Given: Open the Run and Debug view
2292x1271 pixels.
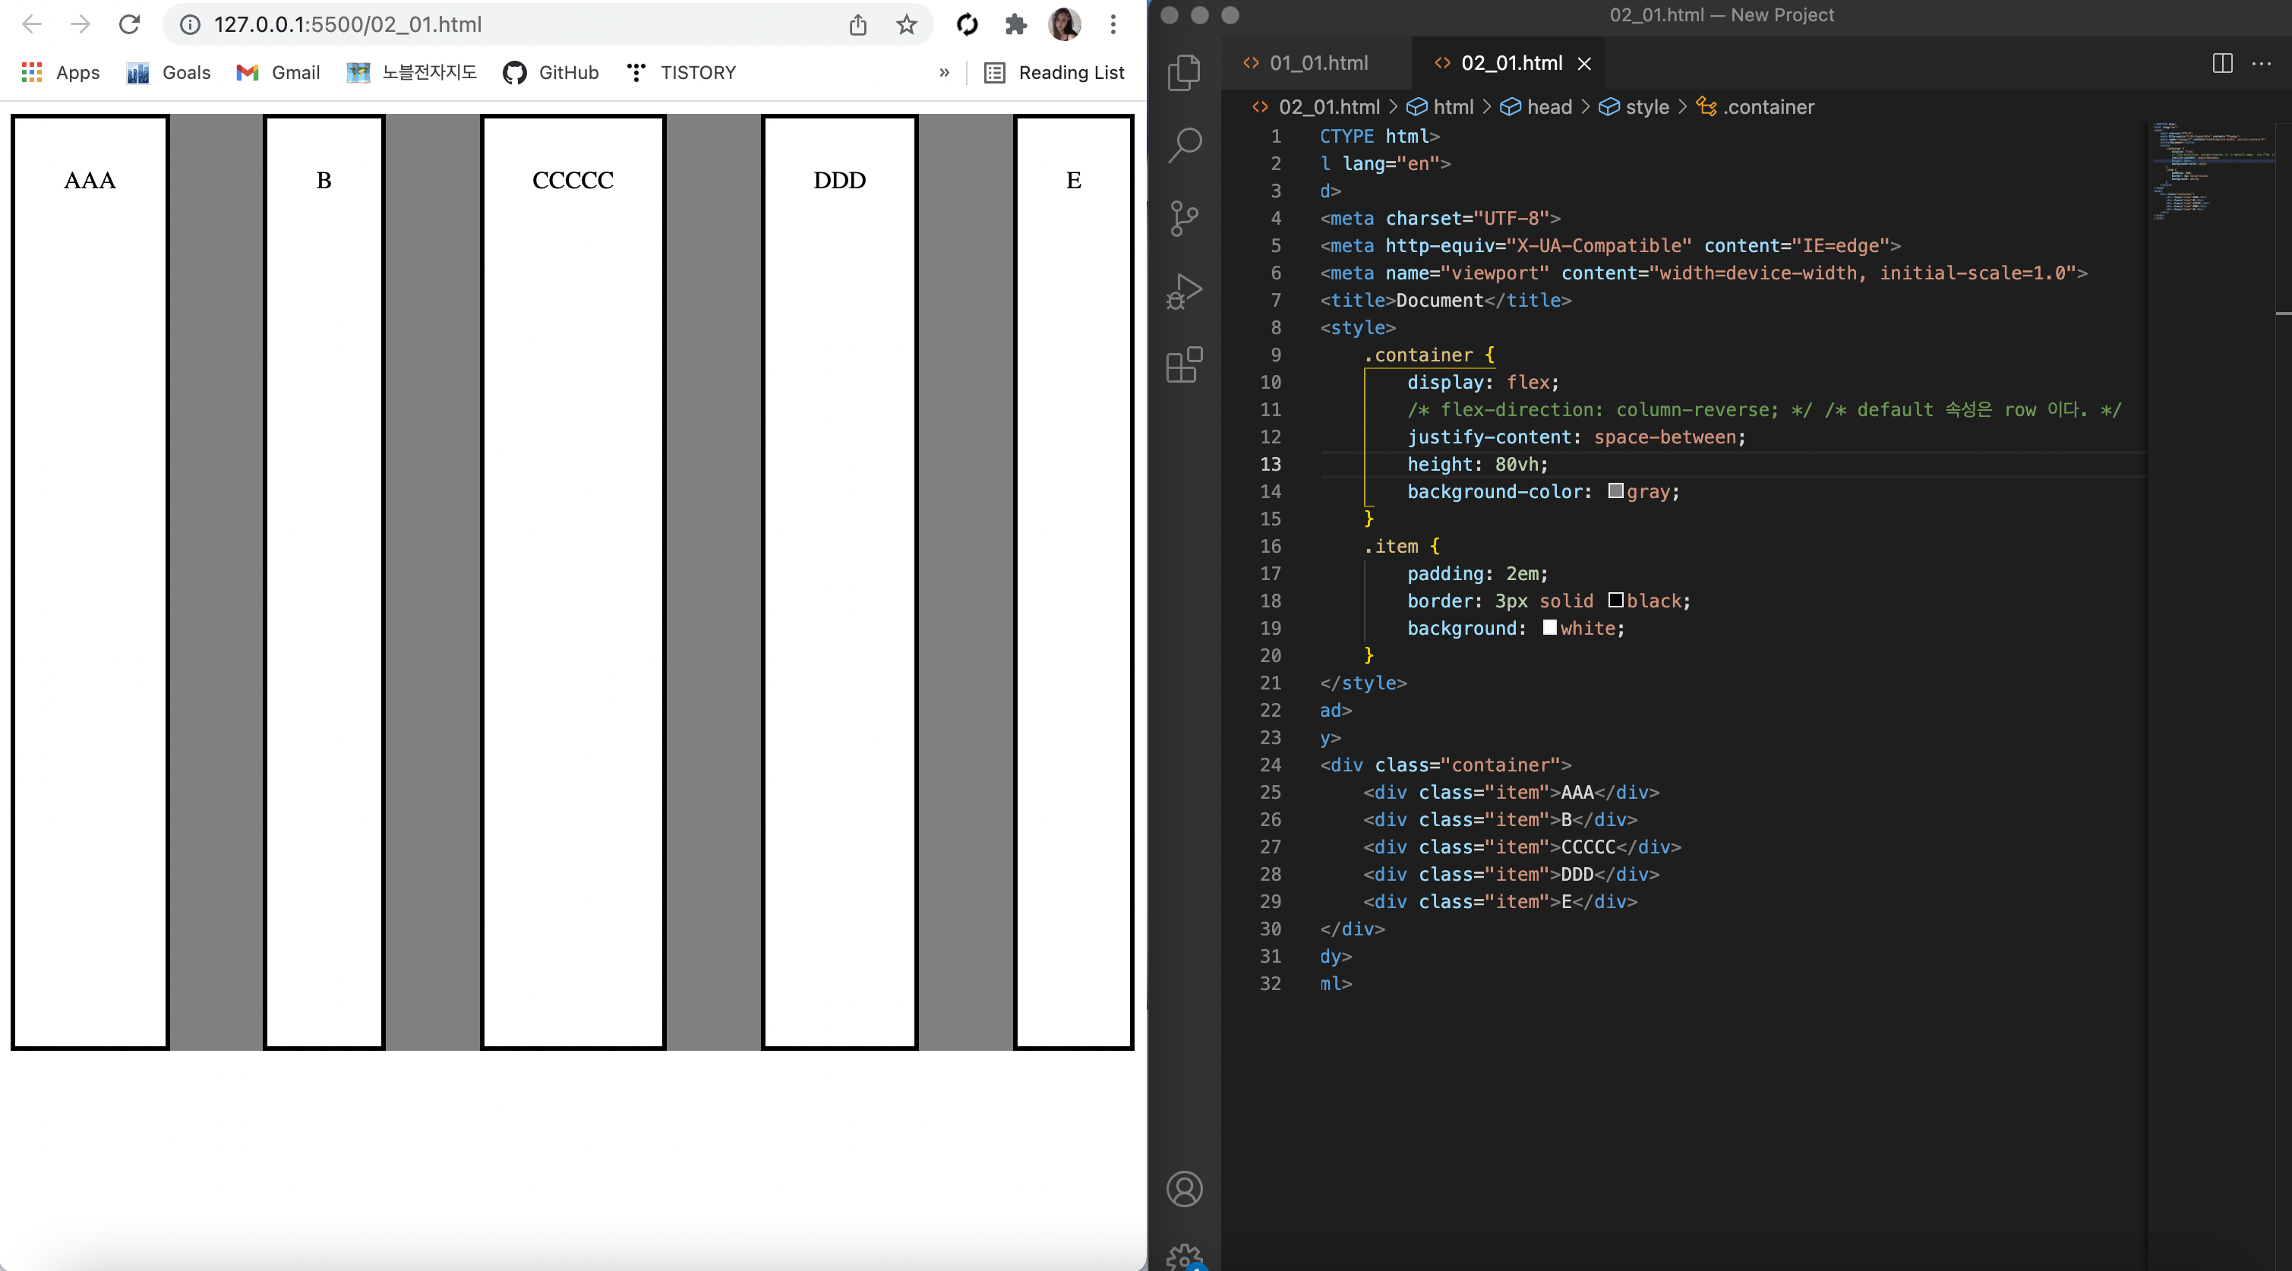Looking at the screenshot, I should [1183, 291].
